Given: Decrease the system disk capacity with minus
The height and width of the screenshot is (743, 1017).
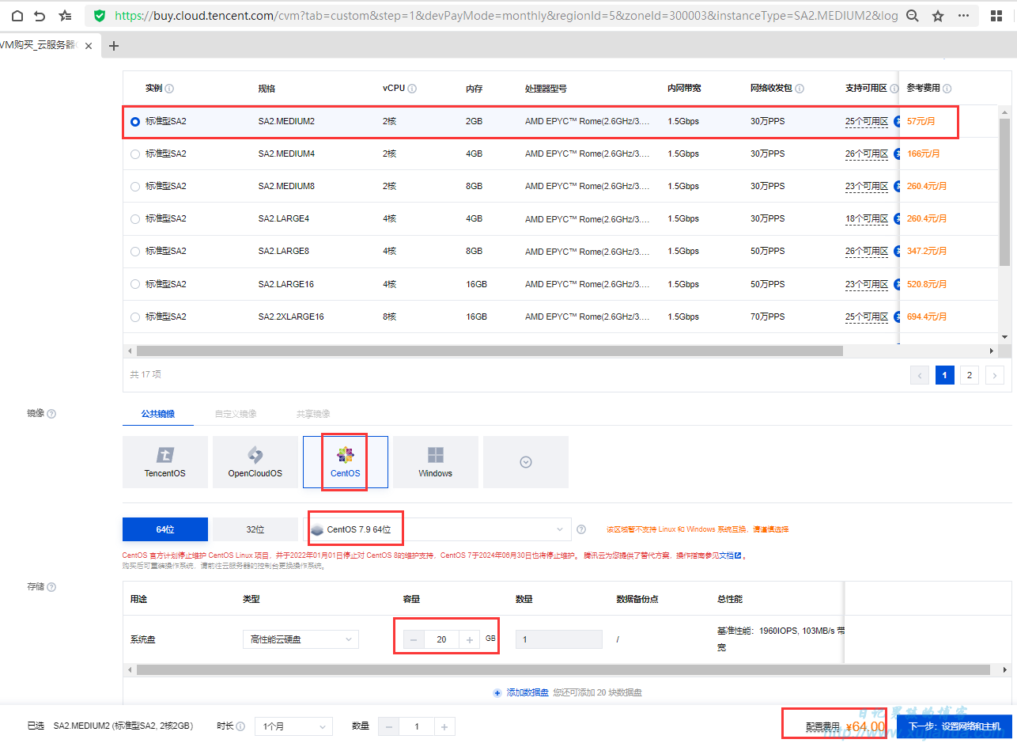Looking at the screenshot, I should coord(414,639).
